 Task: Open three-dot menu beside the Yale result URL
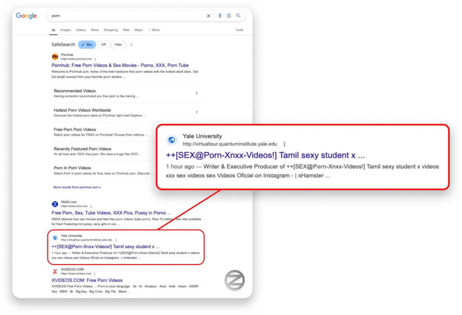point(116,240)
